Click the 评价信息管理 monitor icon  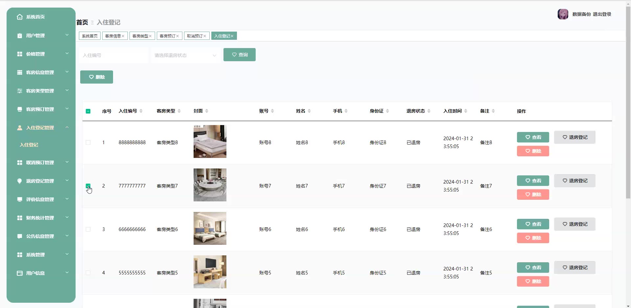tap(20, 199)
